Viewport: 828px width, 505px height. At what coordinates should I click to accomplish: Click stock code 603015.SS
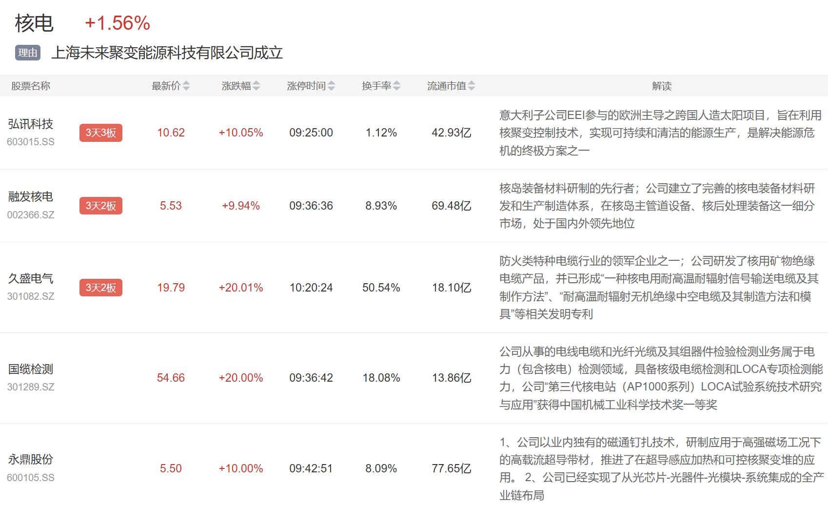(x=31, y=142)
